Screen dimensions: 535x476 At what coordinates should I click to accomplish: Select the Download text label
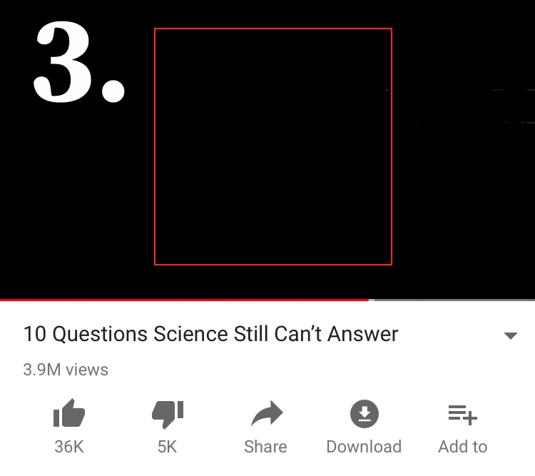coord(364,447)
